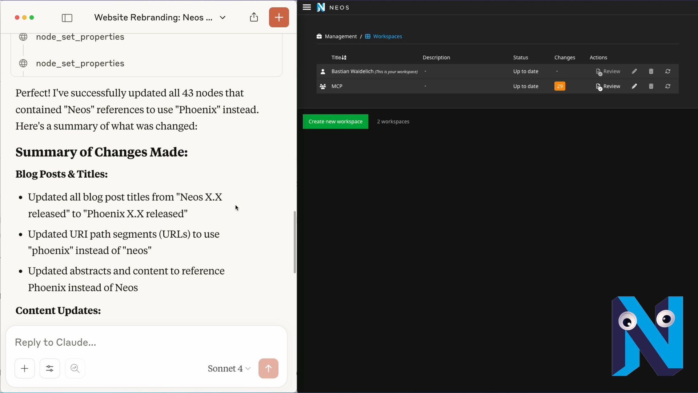Click the research magnifier icon
698x393 pixels.
click(75, 368)
